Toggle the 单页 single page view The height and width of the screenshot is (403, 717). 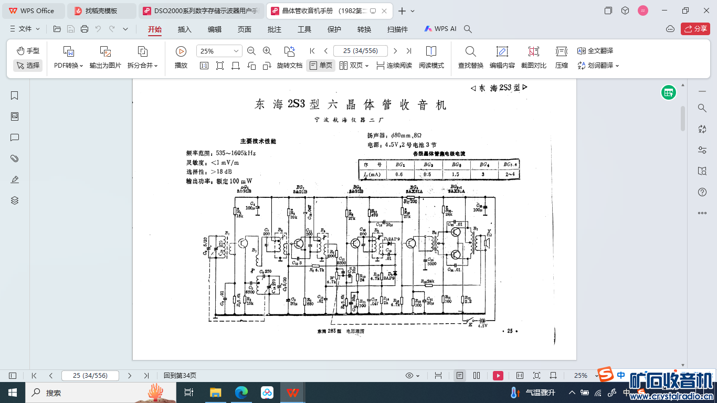click(321, 66)
